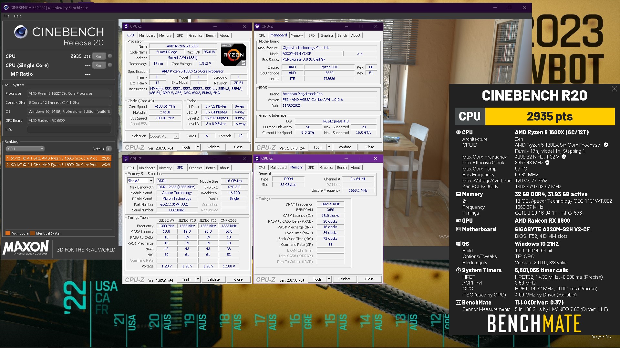Click the Mainboard Model value A320M-S2H V2-CF

click(x=311, y=53)
